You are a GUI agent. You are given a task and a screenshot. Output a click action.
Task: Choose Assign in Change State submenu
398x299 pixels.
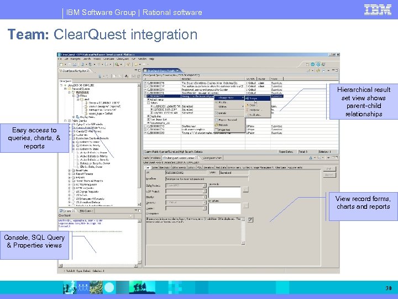(258, 98)
